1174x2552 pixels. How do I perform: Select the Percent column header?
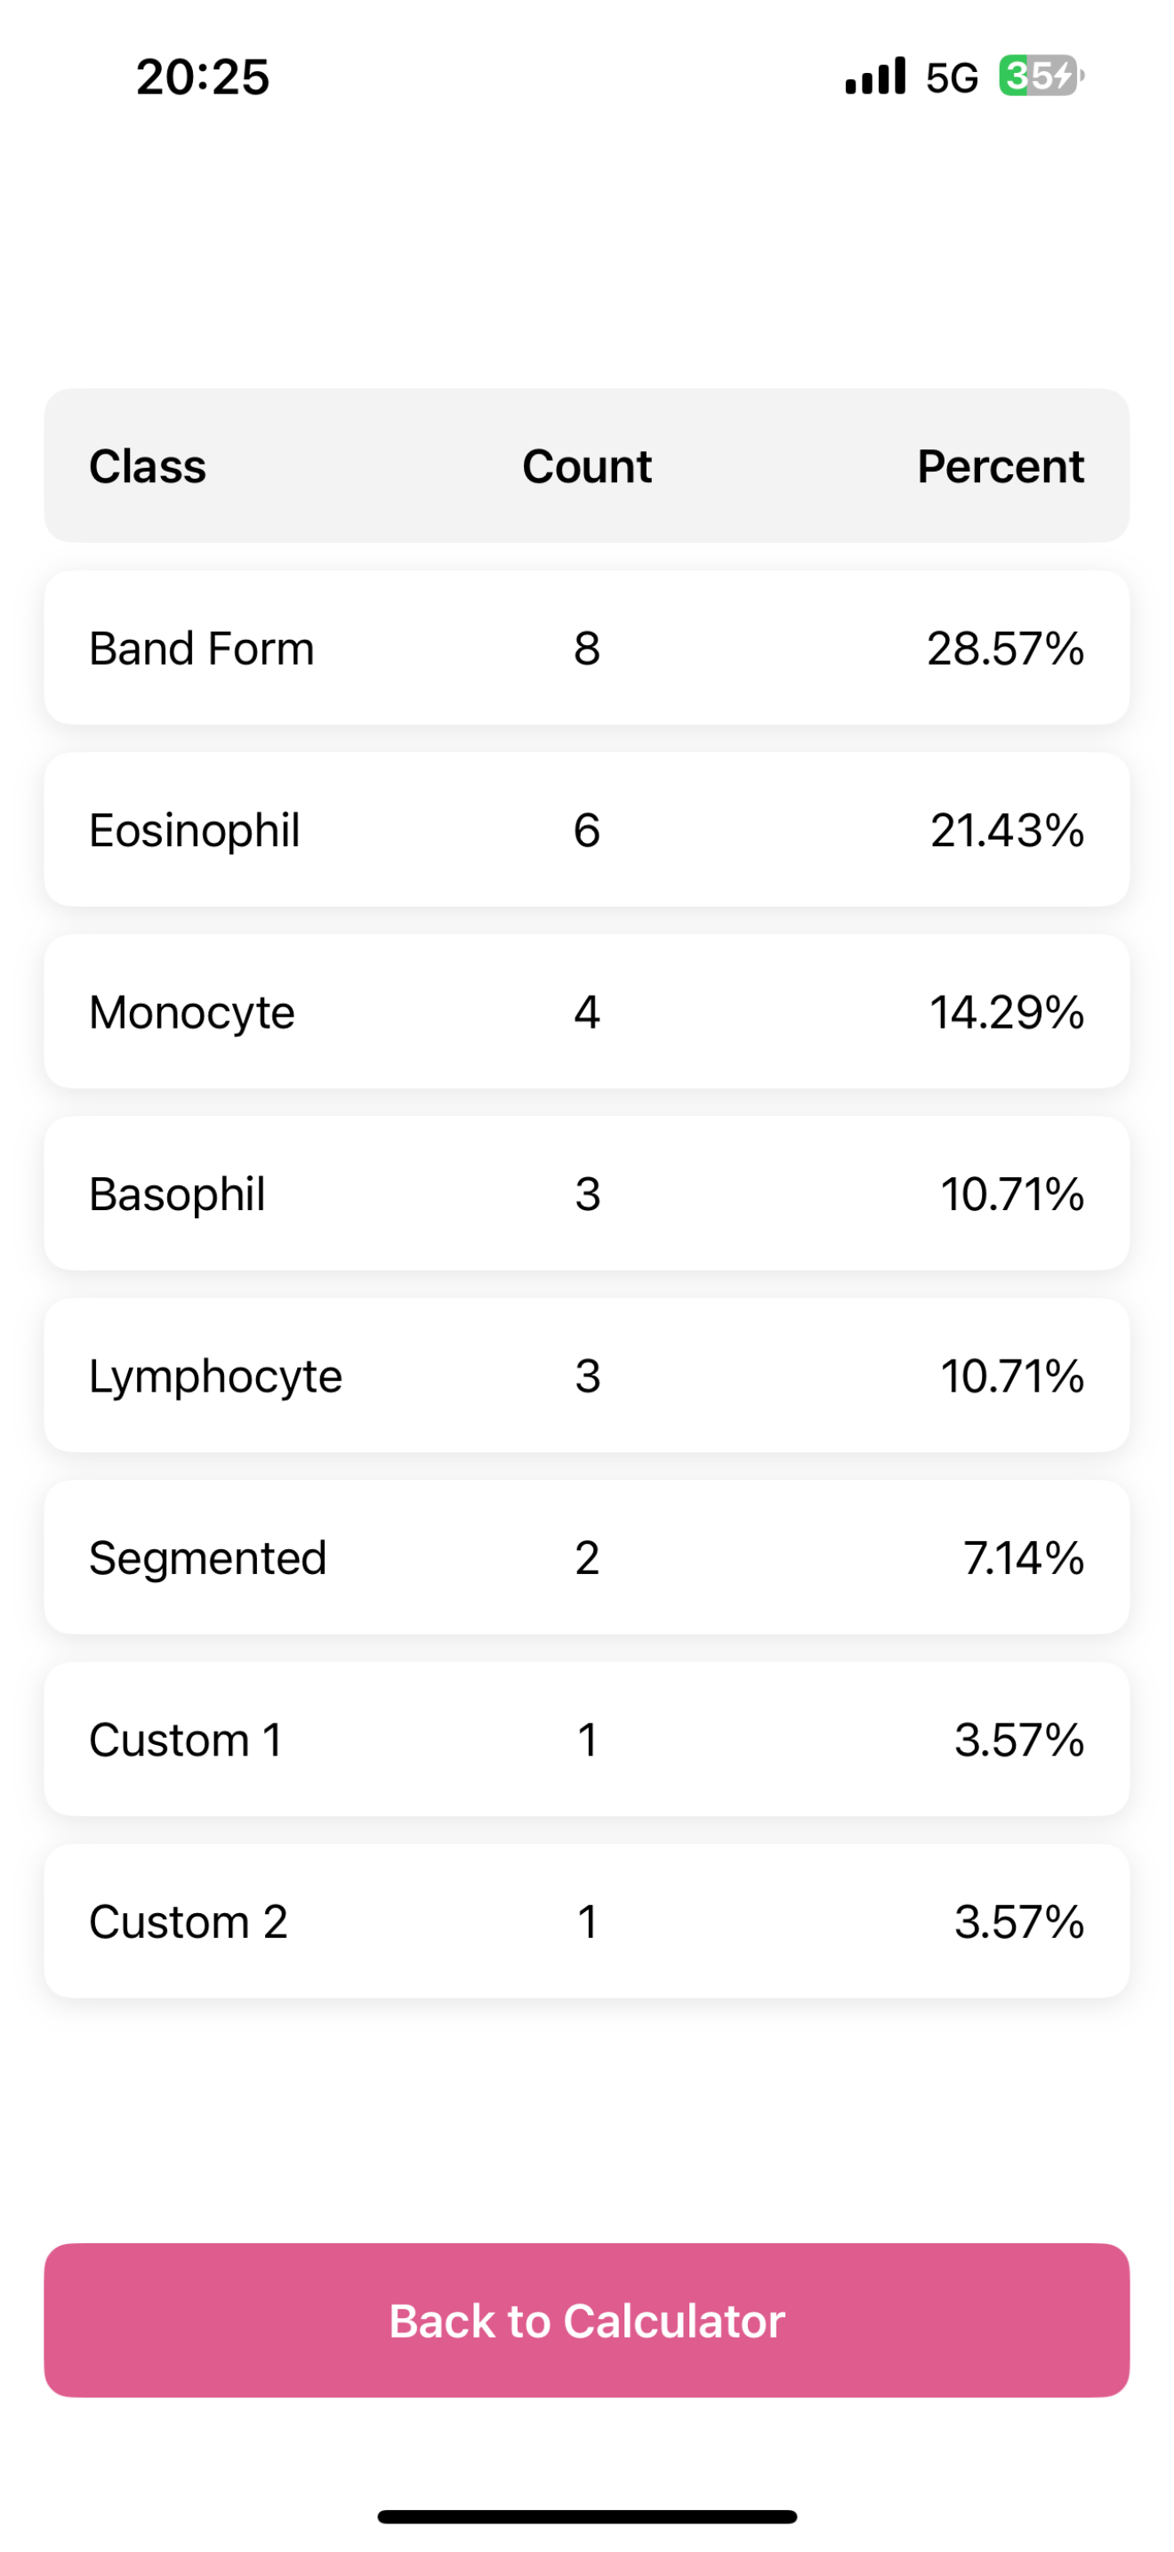(x=1001, y=465)
